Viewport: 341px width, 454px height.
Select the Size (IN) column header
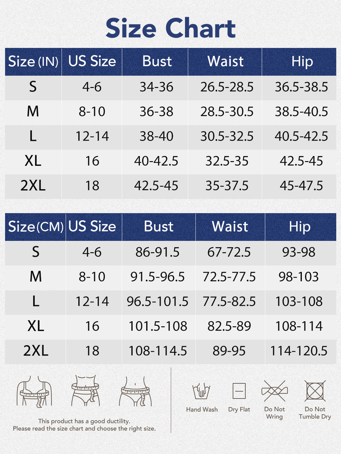click(33, 61)
